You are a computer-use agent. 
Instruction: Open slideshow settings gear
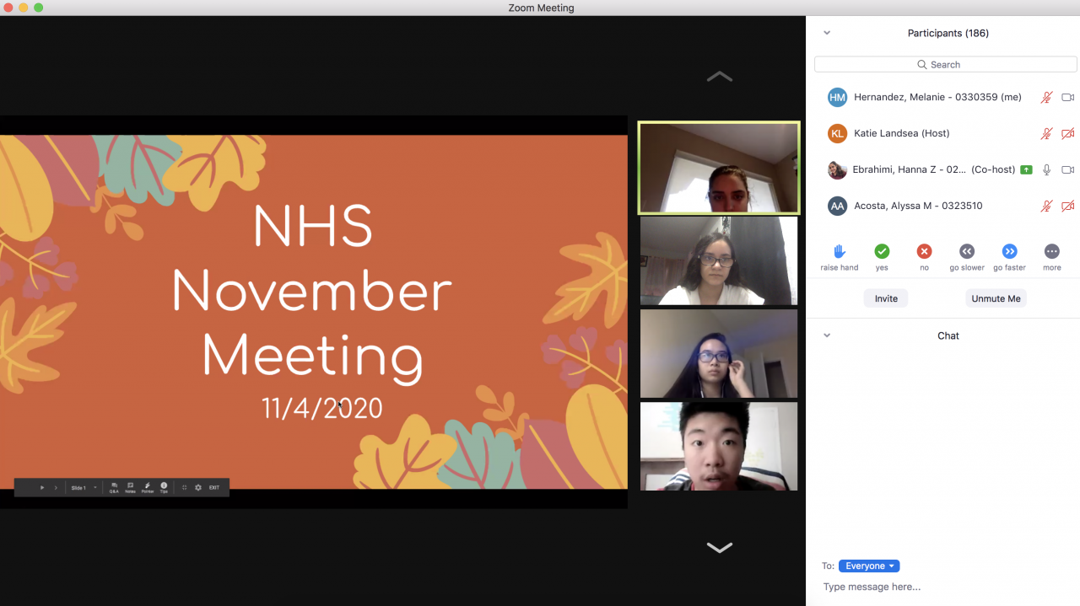click(198, 488)
